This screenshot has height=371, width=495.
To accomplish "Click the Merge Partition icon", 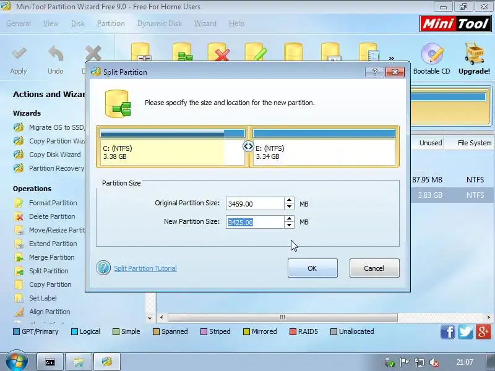I will [19, 257].
